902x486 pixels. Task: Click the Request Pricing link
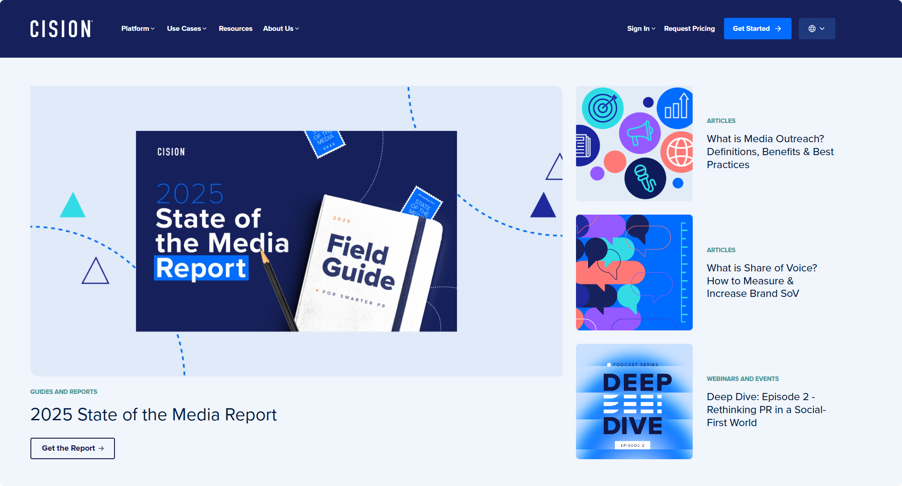click(689, 29)
